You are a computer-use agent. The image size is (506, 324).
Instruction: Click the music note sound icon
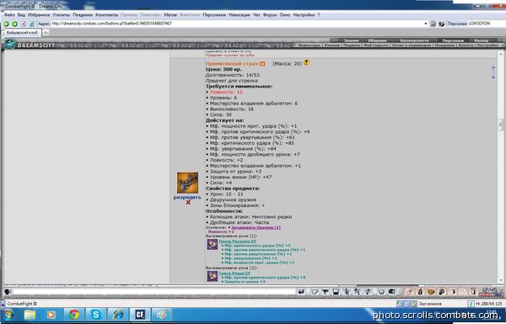click(368, 292)
